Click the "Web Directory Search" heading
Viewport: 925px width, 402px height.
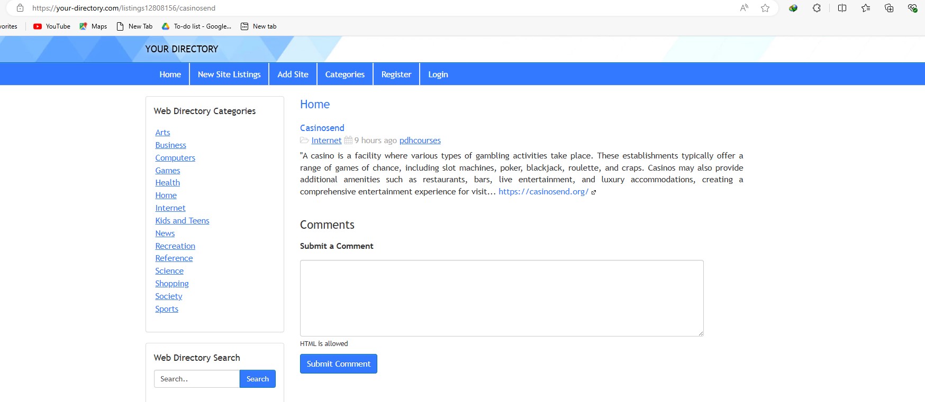pos(197,358)
